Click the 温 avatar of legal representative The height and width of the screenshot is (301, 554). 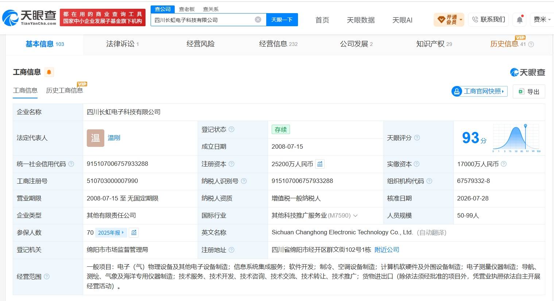pos(96,138)
